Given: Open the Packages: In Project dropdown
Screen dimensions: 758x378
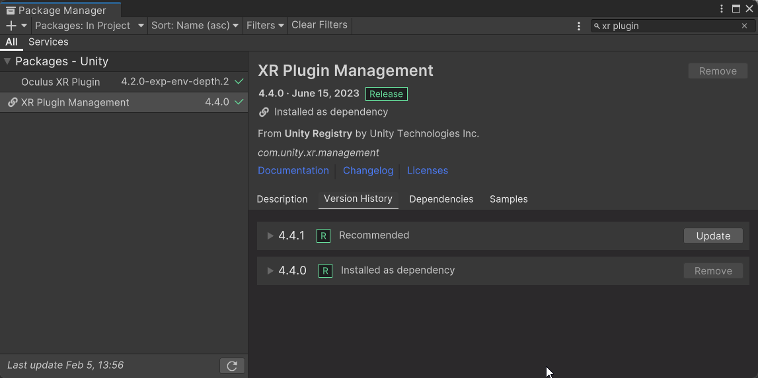Looking at the screenshot, I should (x=89, y=26).
